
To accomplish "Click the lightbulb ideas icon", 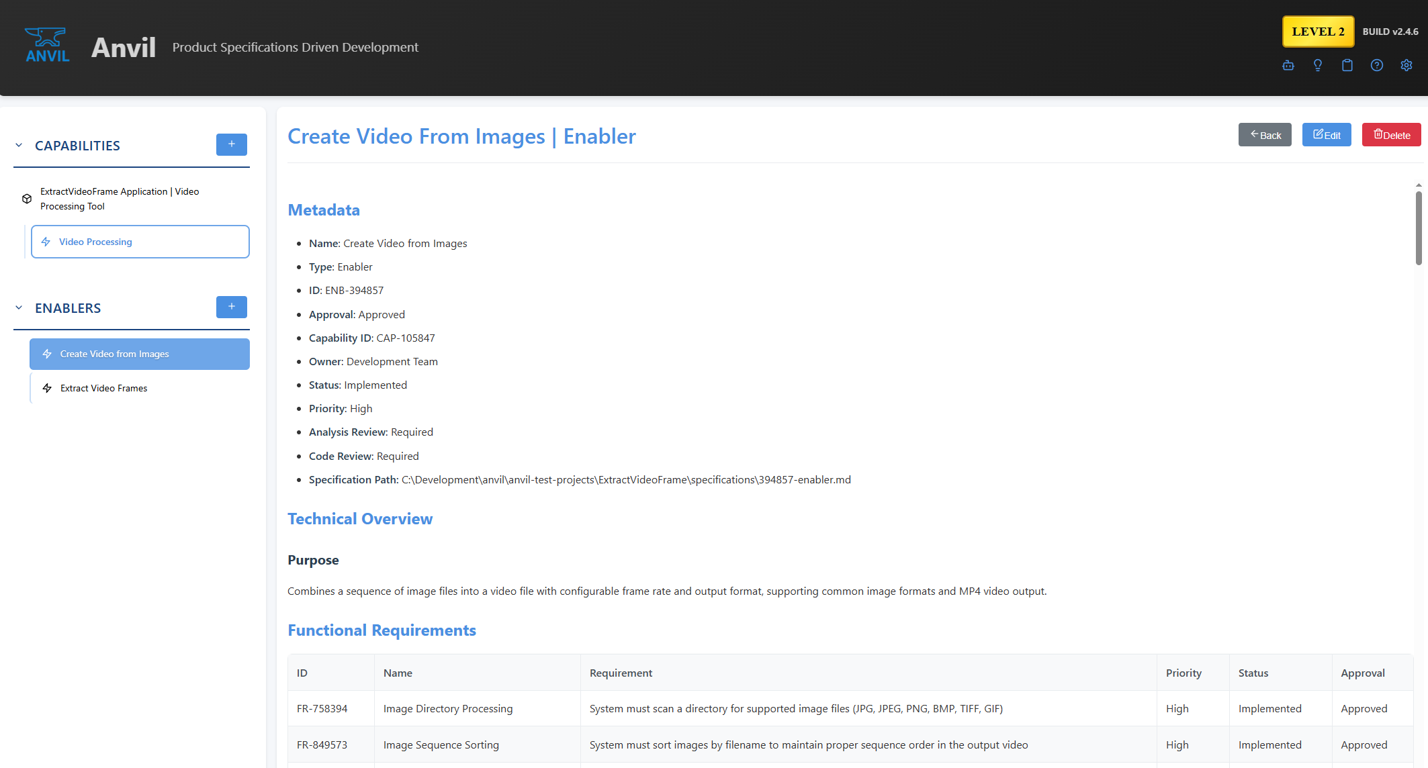I will (x=1317, y=65).
